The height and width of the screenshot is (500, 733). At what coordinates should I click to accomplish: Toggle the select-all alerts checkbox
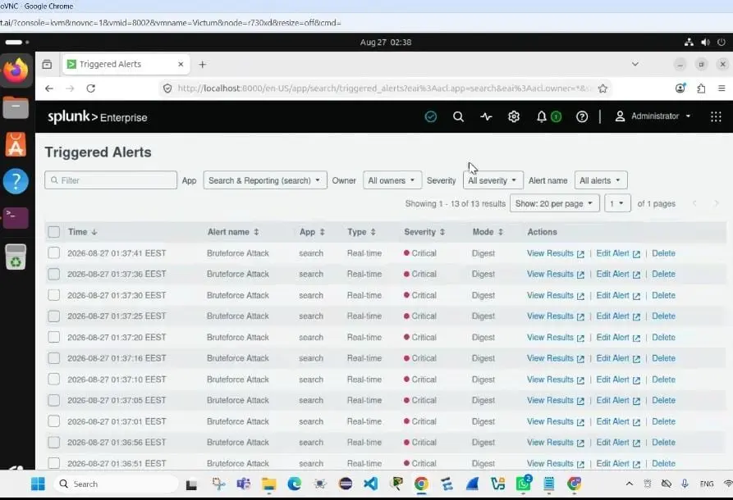coord(53,232)
